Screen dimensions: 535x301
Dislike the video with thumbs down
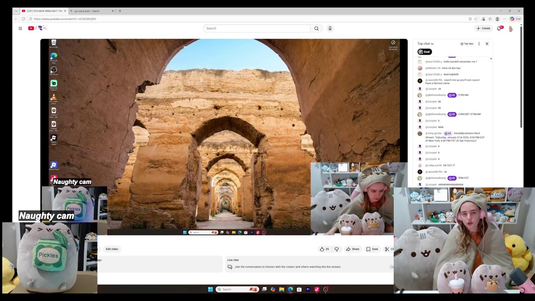336,249
